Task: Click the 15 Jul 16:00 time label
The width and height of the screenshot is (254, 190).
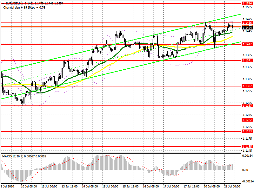Action: pos(130,187)
